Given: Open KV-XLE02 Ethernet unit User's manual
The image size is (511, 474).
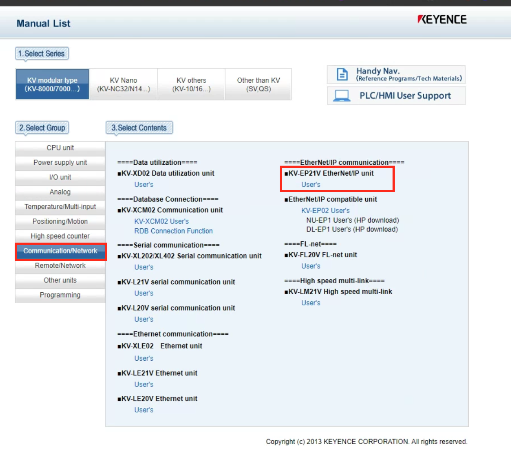Looking at the screenshot, I should click(x=144, y=359).
